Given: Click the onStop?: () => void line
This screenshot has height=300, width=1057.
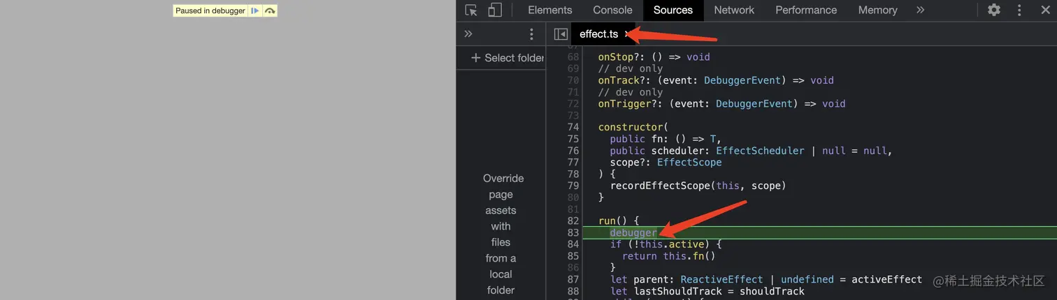Looking at the screenshot, I should point(654,57).
